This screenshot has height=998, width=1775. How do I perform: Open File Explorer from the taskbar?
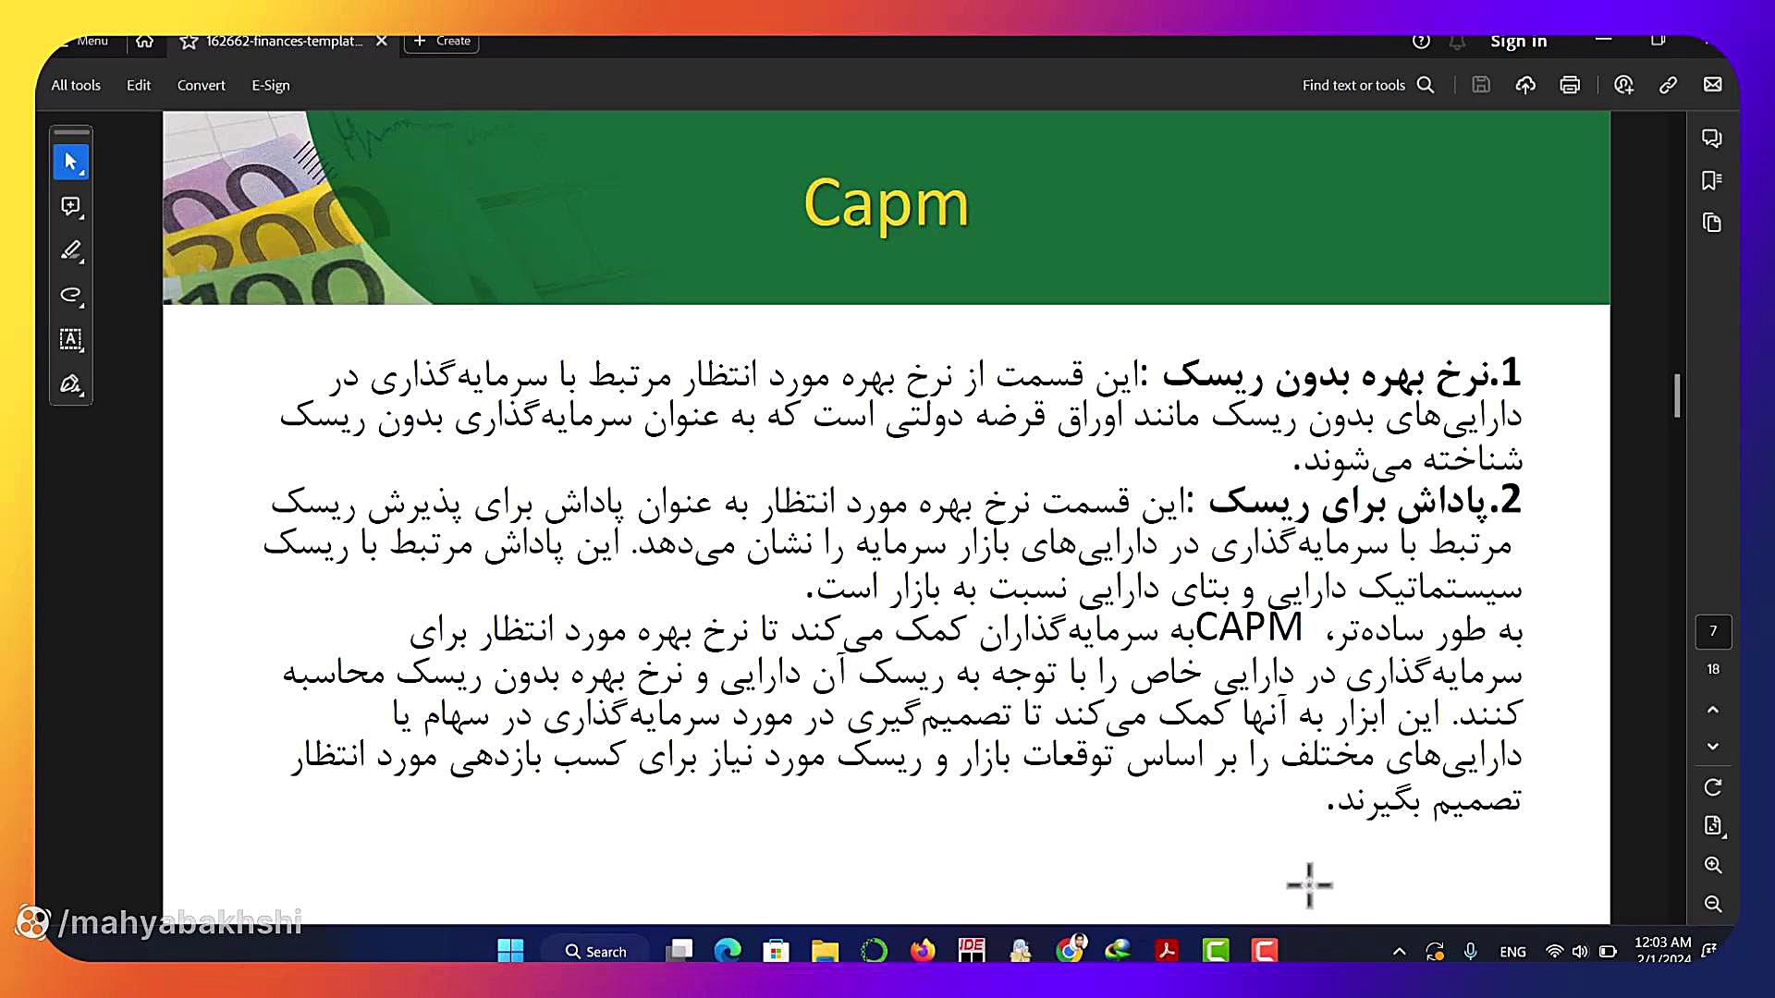point(825,950)
